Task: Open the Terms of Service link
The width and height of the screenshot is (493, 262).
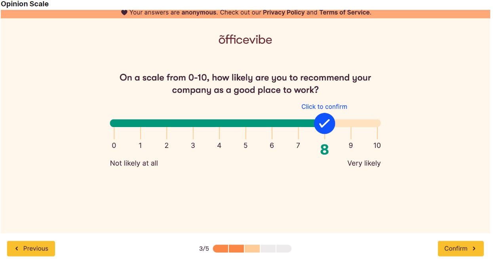Action: [x=345, y=12]
